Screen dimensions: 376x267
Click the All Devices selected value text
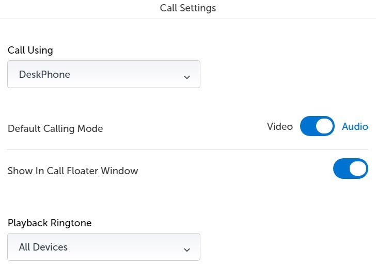[x=43, y=247]
